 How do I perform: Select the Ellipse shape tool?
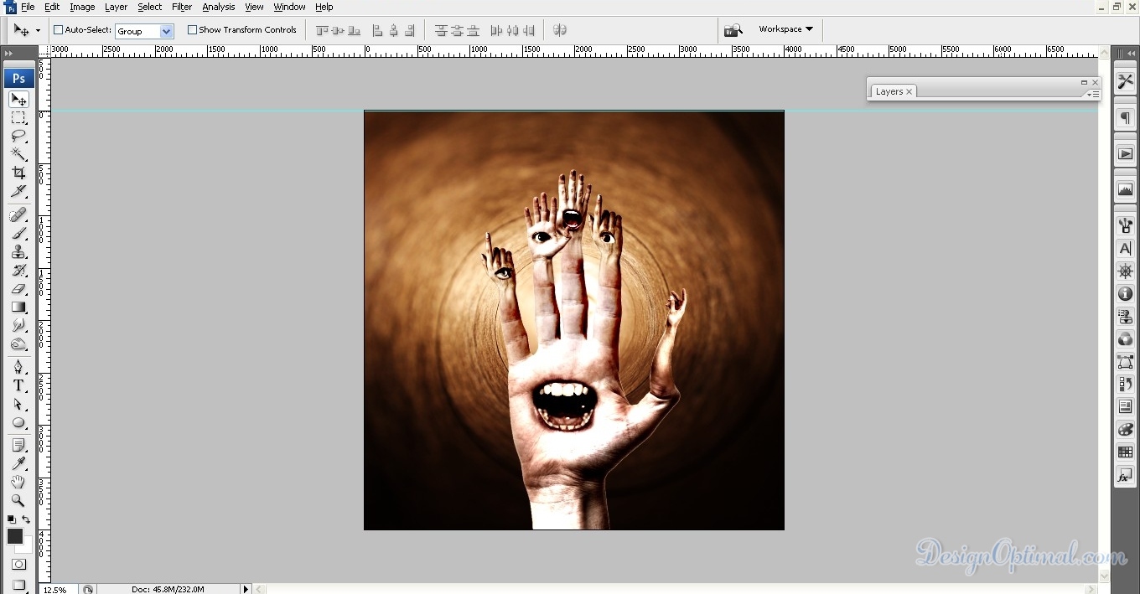[x=18, y=422]
